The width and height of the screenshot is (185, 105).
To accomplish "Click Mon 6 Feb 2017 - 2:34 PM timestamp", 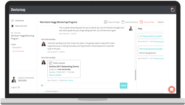I will point(68,34).
